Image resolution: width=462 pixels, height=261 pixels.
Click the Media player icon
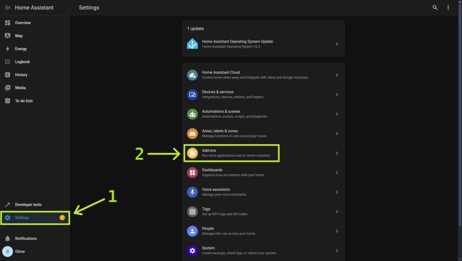click(x=7, y=88)
